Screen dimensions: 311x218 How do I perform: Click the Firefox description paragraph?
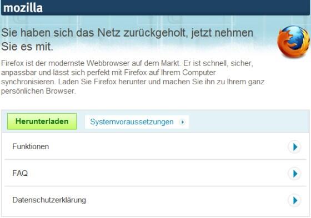[x=133, y=77]
